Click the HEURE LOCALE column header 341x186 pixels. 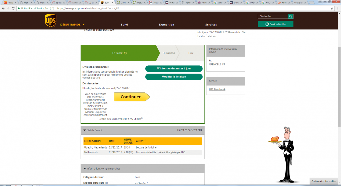click(128, 141)
